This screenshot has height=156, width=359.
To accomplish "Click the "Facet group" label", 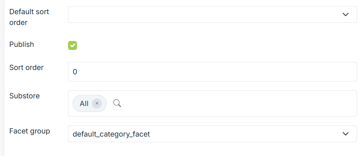I will [x=30, y=131].
